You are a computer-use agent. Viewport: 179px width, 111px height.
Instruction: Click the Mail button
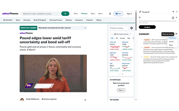[x=118, y=14]
